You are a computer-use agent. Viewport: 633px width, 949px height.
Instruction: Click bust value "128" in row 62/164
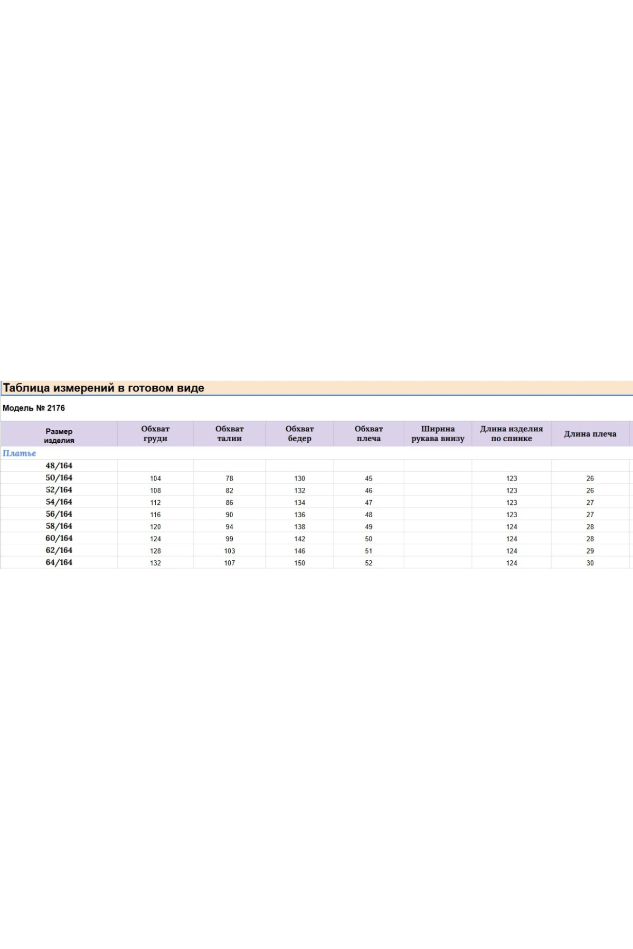tap(155, 551)
